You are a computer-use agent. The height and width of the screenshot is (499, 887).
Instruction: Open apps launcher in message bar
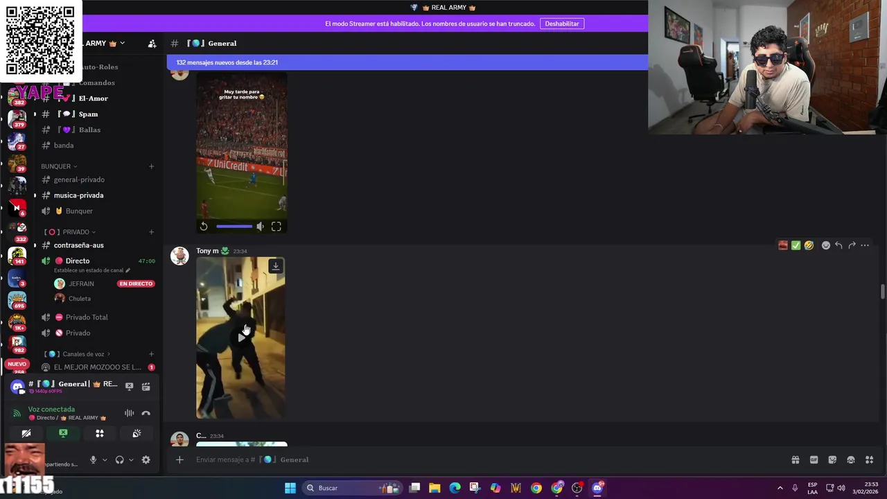pos(869,459)
